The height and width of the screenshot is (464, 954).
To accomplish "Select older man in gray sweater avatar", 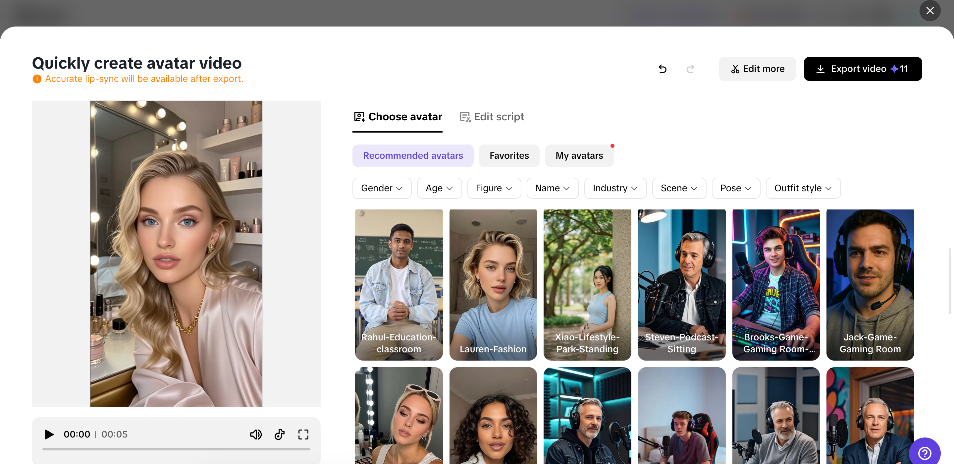I will coord(775,416).
